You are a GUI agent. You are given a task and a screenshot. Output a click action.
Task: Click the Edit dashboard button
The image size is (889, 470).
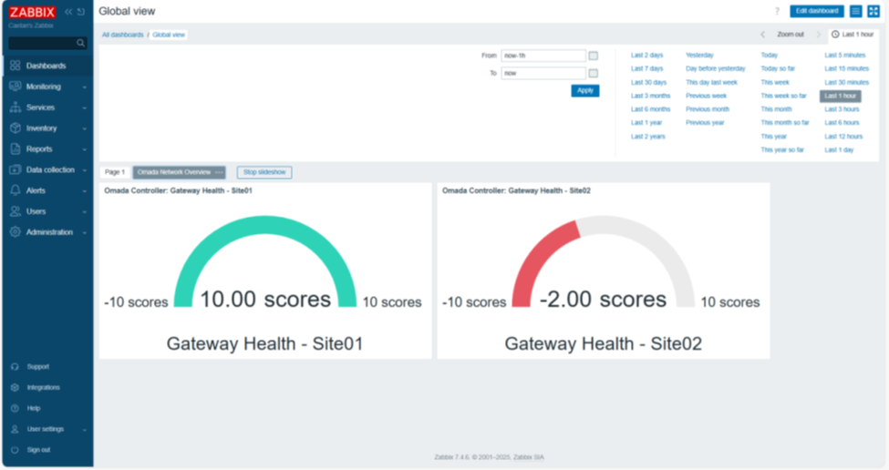coord(816,11)
